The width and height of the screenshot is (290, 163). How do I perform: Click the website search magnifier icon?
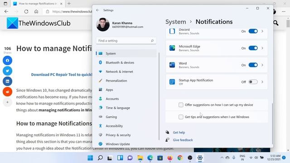pos(276,23)
